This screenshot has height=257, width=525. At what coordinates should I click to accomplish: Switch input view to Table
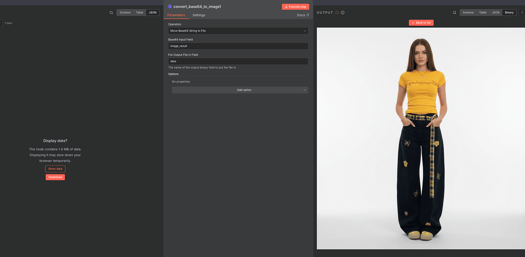coord(139,12)
